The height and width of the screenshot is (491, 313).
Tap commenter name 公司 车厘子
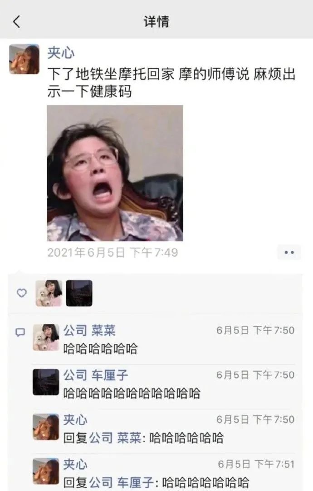[x=96, y=375]
